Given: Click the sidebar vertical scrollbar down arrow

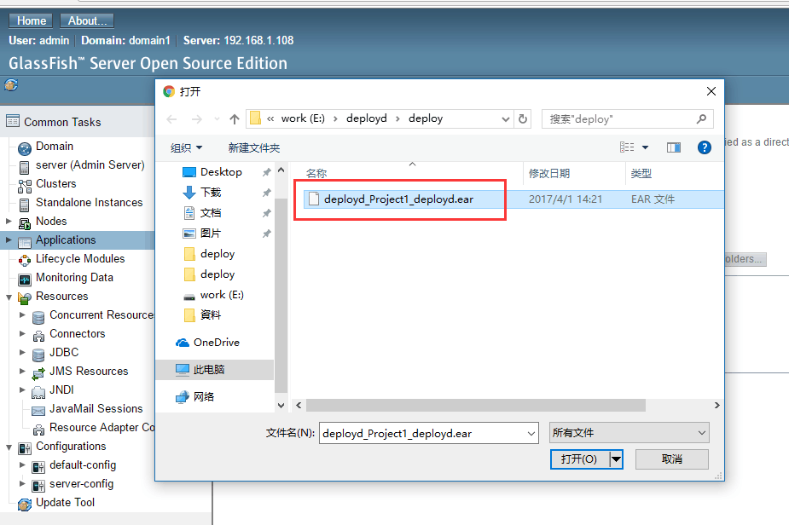Looking at the screenshot, I should click(x=281, y=406).
